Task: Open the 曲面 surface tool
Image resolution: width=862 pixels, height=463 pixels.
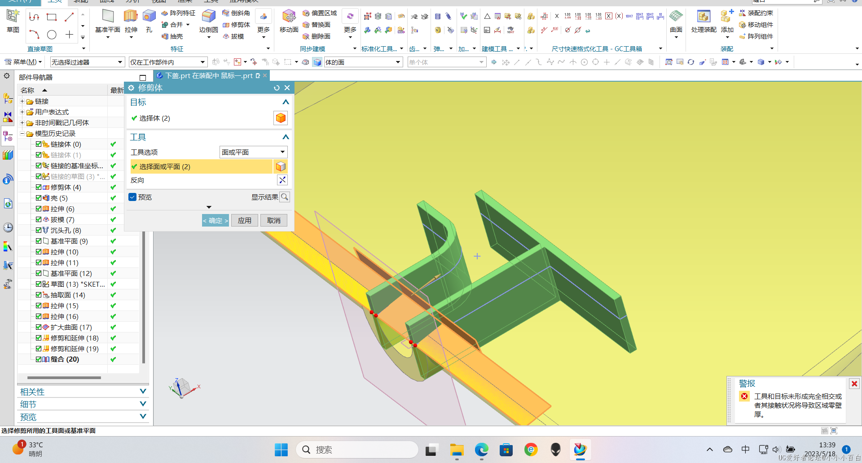Action: [x=676, y=21]
